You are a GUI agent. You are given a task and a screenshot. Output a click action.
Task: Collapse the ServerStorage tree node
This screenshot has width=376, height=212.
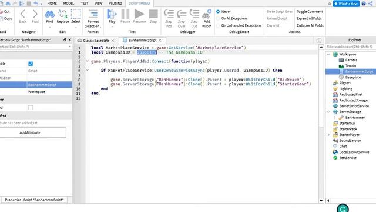[328, 112]
